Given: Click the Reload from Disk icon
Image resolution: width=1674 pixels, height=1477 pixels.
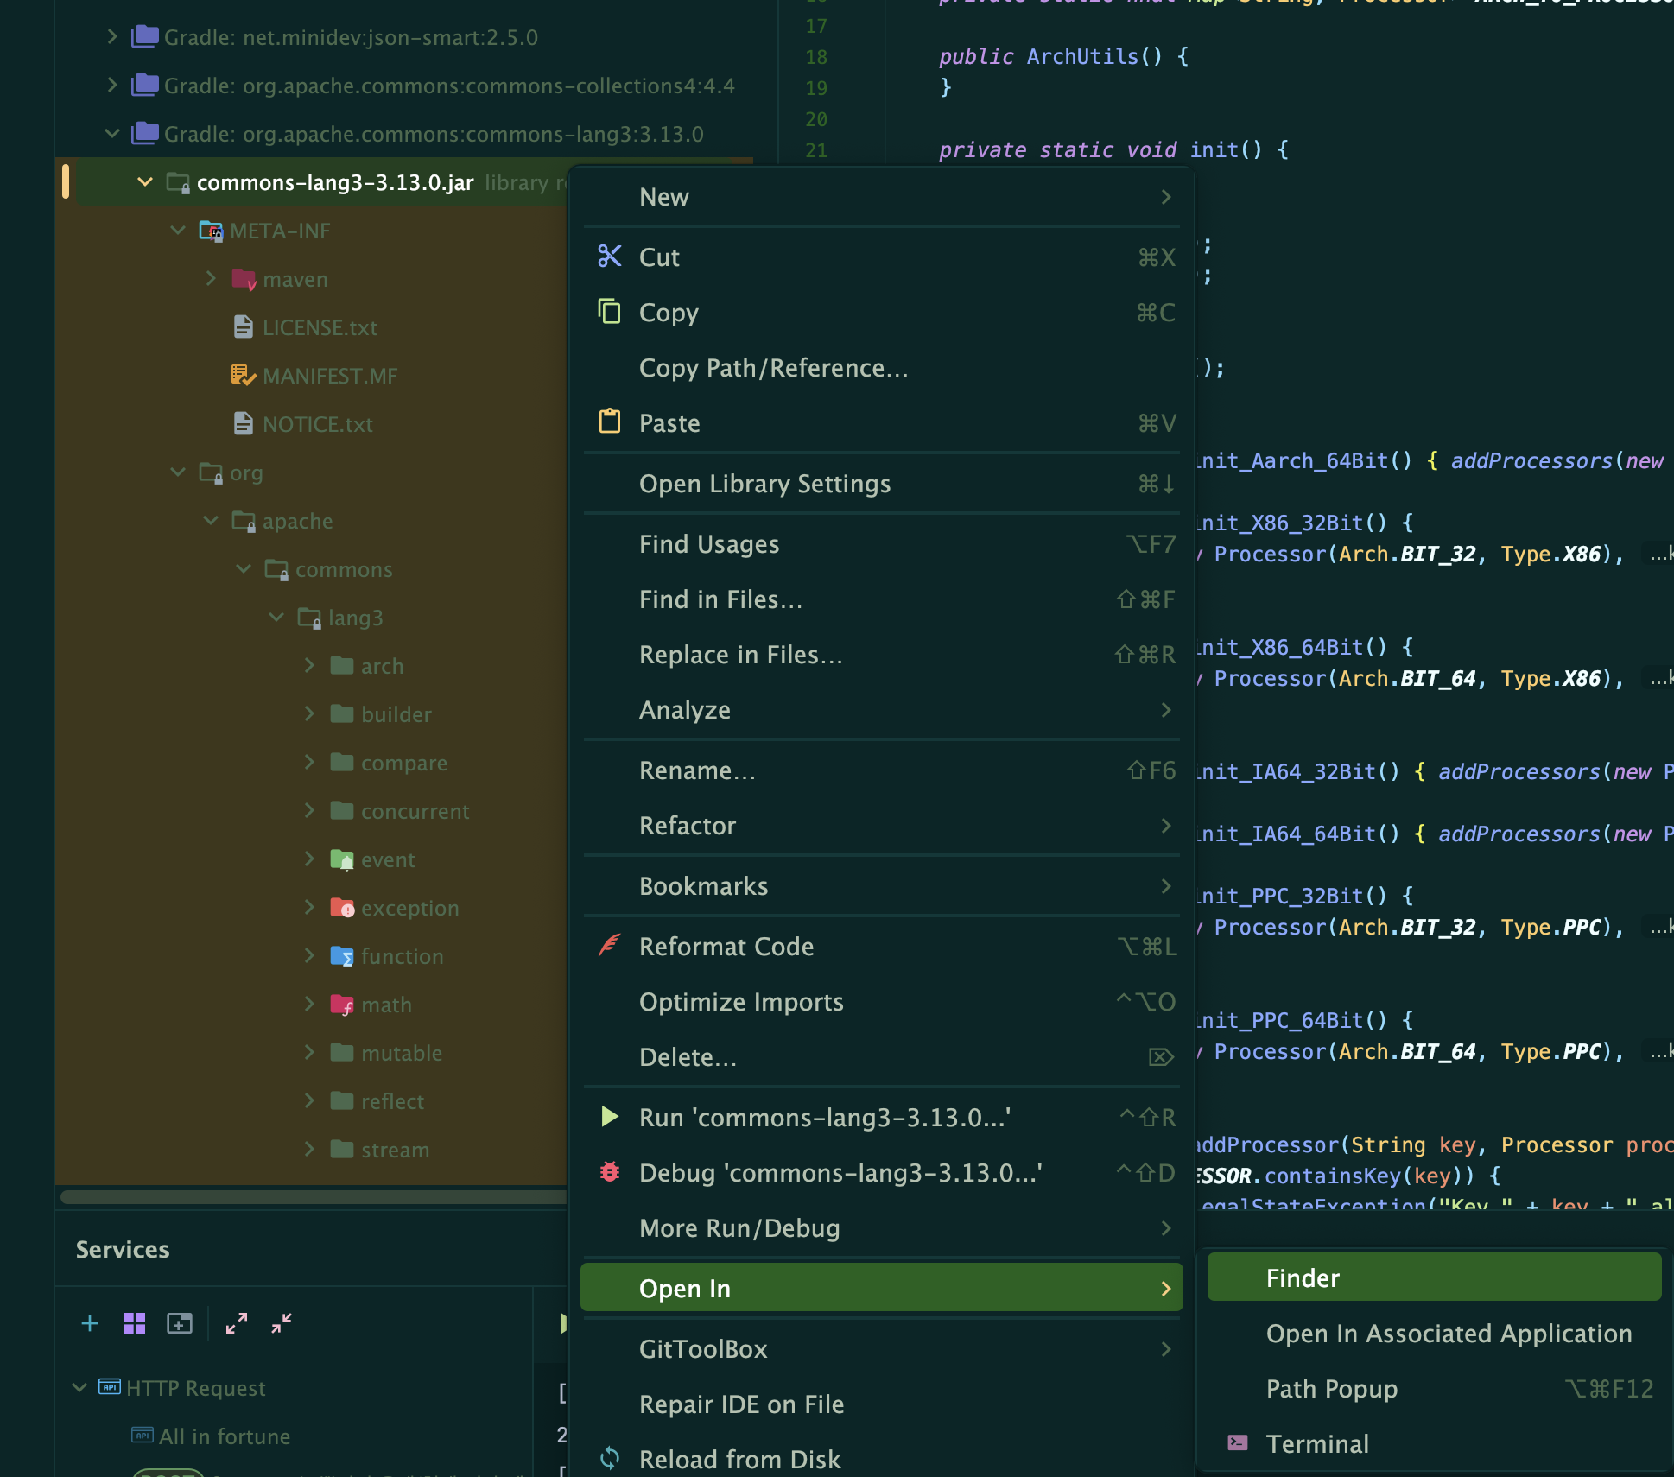Looking at the screenshot, I should [x=610, y=1459].
